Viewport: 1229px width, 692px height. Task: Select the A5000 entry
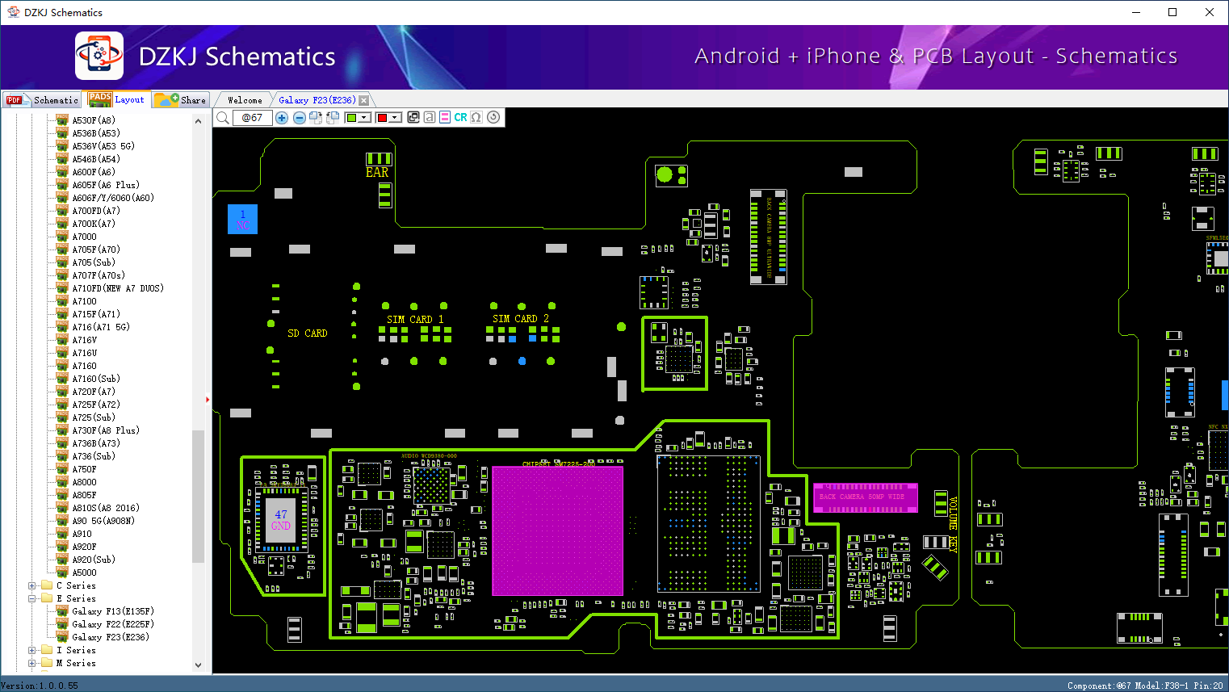coord(85,572)
